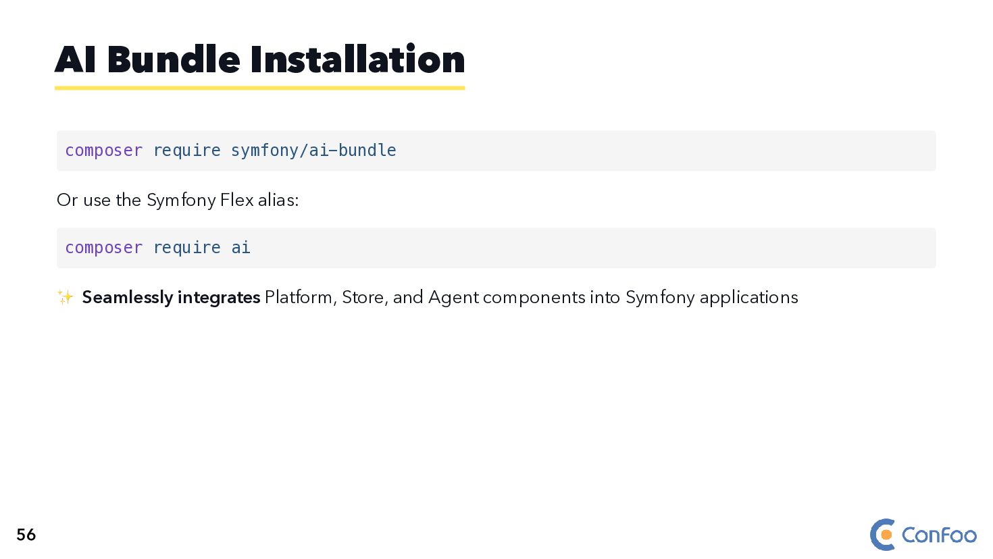The height and width of the screenshot is (559, 993).
Task: Click the "ai" alias in second command
Action: point(240,248)
